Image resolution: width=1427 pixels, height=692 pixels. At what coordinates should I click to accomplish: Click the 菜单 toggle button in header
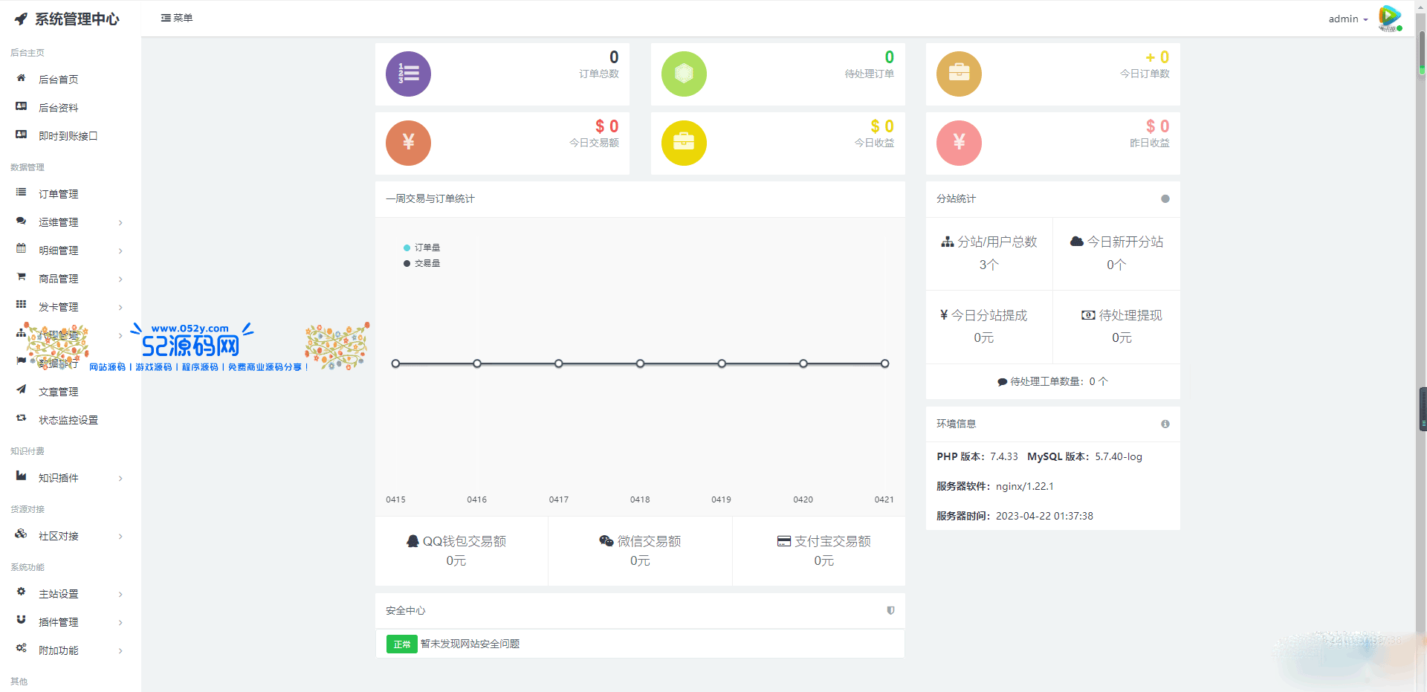click(177, 18)
